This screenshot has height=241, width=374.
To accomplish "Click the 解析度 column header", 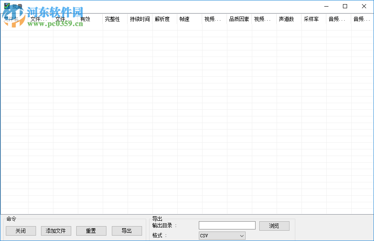I will coord(163,19).
